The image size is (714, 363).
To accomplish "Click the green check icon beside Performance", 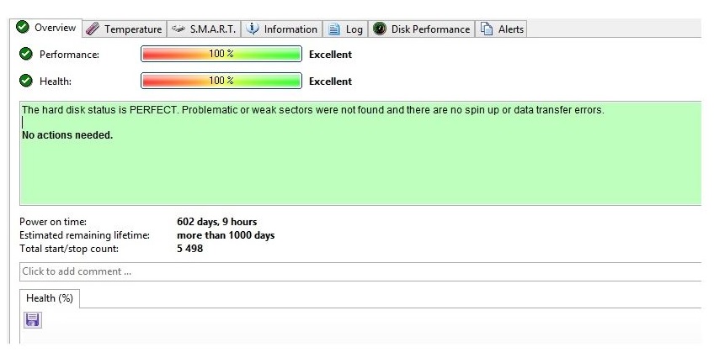I will click(x=26, y=55).
